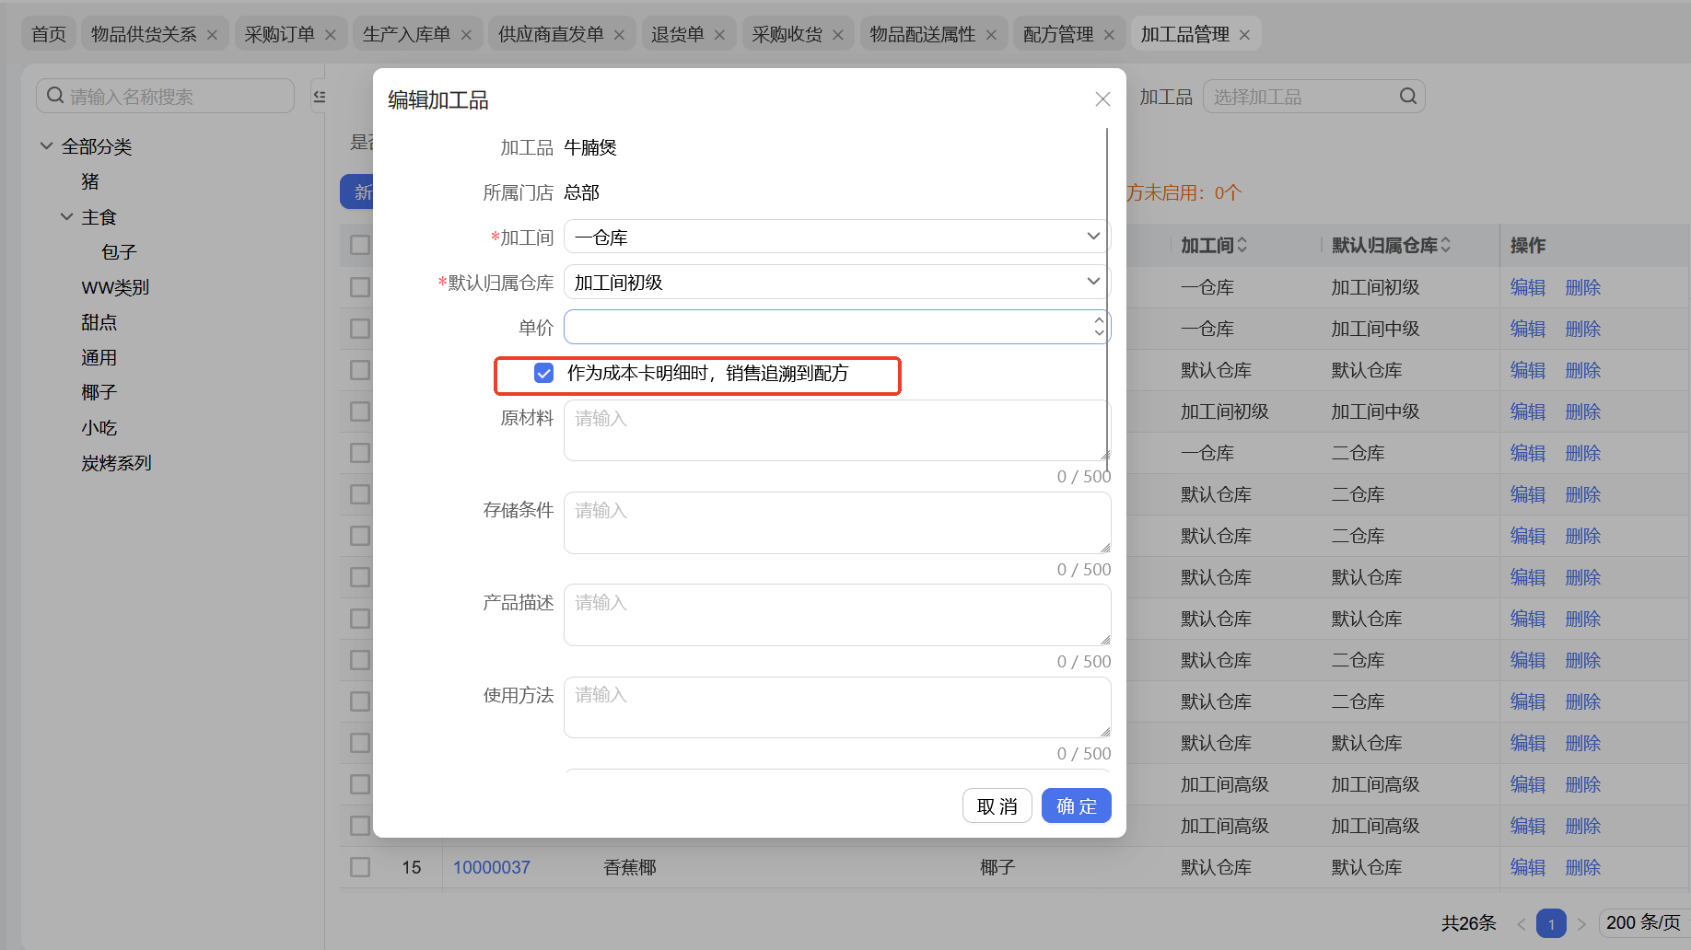The width and height of the screenshot is (1691, 950).
Task: Collapse the 全部分类 tree node
Action: tap(46, 145)
